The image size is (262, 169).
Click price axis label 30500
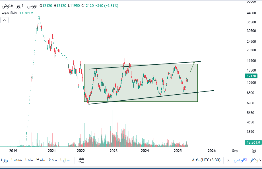[x=251, y=31]
